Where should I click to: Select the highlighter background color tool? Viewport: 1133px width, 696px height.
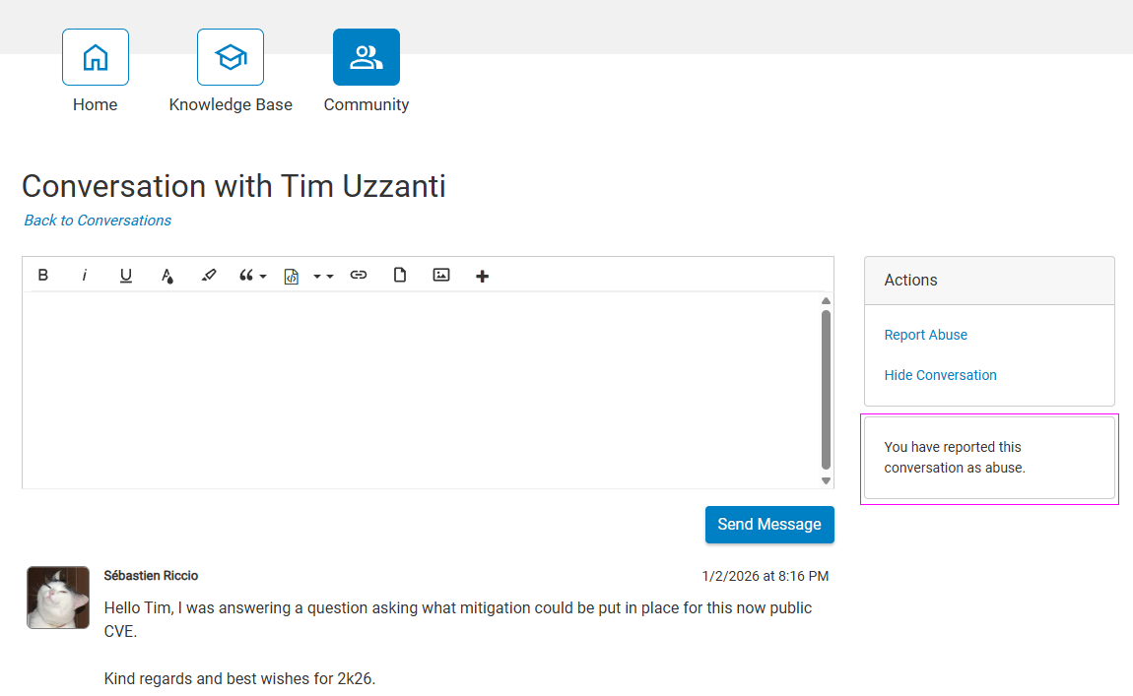(x=208, y=276)
